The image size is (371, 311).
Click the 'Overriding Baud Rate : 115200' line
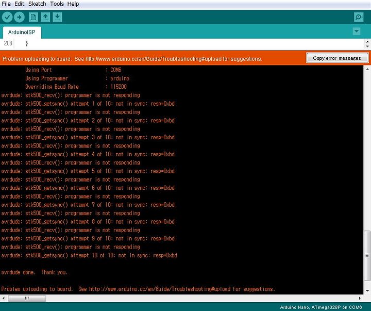point(76,87)
